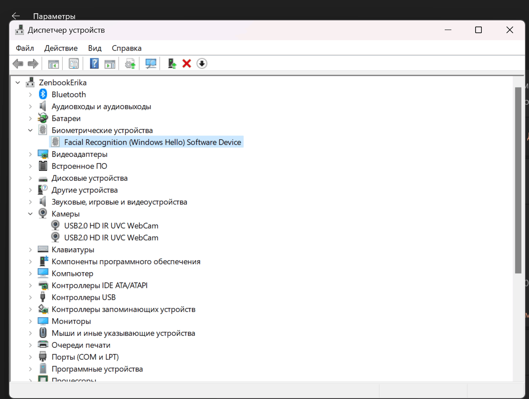Click the Дисковые устройства drive icon
The height and width of the screenshot is (399, 529).
43,179
